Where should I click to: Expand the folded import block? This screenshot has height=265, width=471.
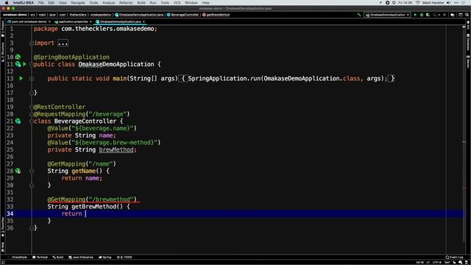(x=32, y=43)
